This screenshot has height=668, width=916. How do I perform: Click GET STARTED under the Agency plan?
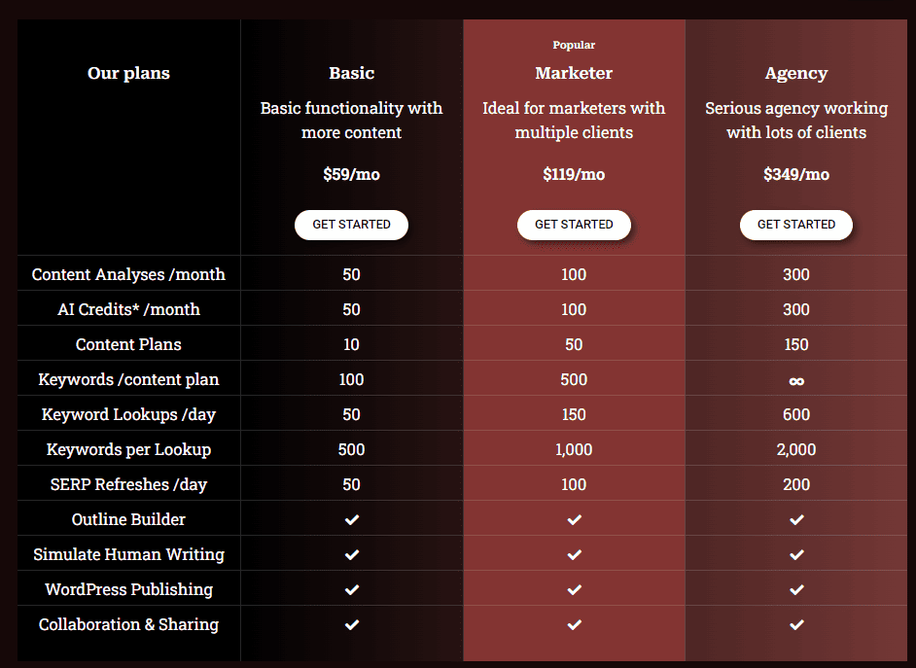pos(796,225)
